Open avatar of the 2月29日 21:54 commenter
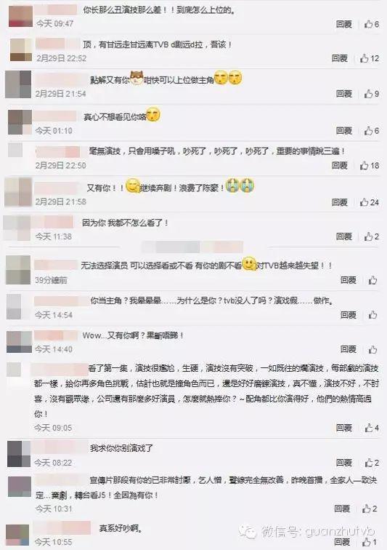The height and width of the screenshot is (550, 387). coord(18,84)
